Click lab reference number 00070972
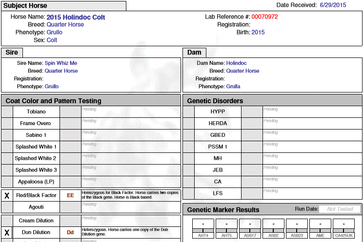 [x=264, y=17]
